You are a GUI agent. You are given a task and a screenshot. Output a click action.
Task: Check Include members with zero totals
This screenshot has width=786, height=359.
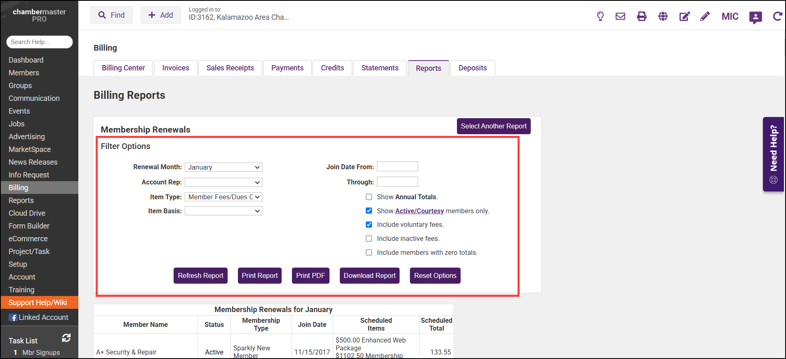click(369, 253)
